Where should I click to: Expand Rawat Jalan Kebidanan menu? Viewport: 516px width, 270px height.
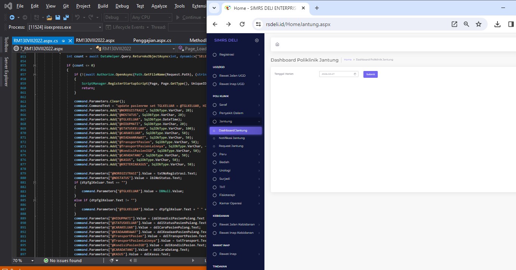tap(236, 225)
